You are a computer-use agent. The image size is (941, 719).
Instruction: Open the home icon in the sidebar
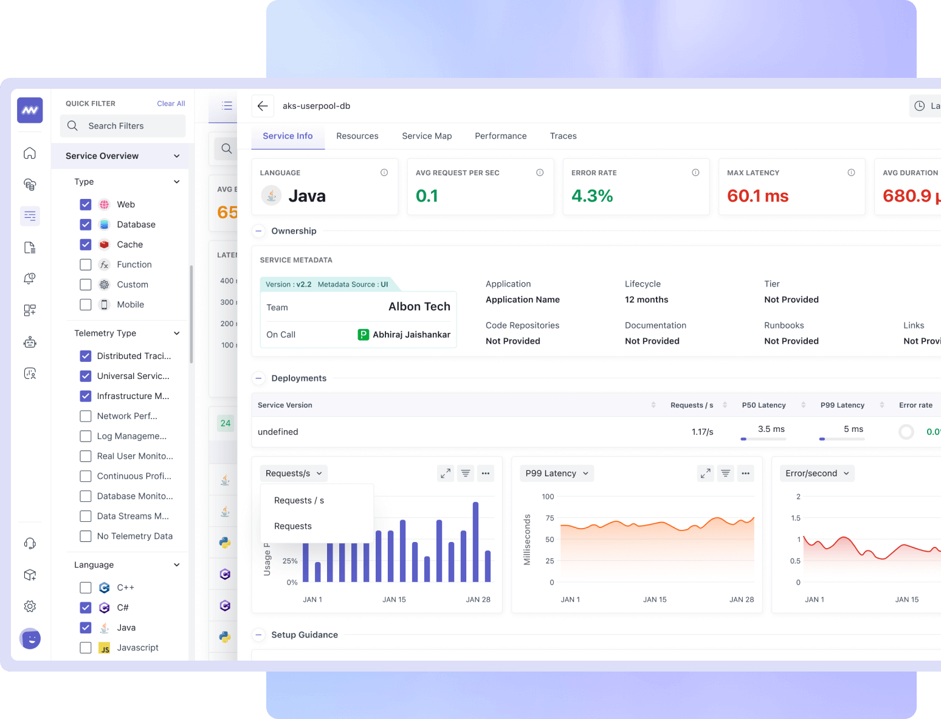pyautogui.click(x=30, y=153)
